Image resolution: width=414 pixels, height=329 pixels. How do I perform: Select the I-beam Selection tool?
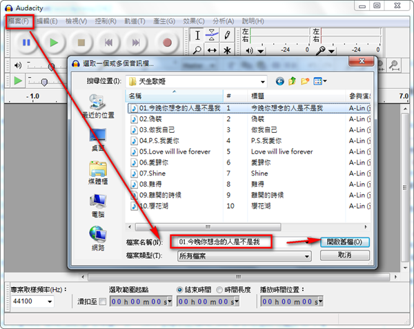197,35
